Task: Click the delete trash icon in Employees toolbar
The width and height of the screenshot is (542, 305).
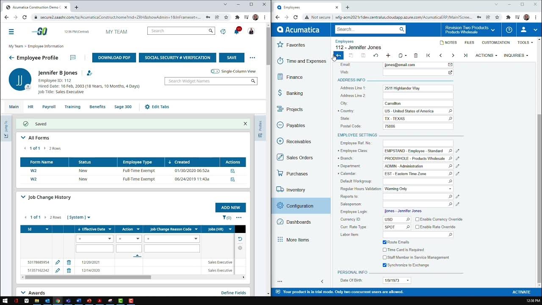Action: pyautogui.click(x=415, y=55)
